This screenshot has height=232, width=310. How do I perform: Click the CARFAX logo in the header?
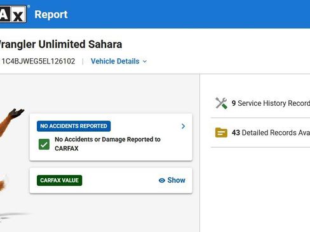click(13, 14)
